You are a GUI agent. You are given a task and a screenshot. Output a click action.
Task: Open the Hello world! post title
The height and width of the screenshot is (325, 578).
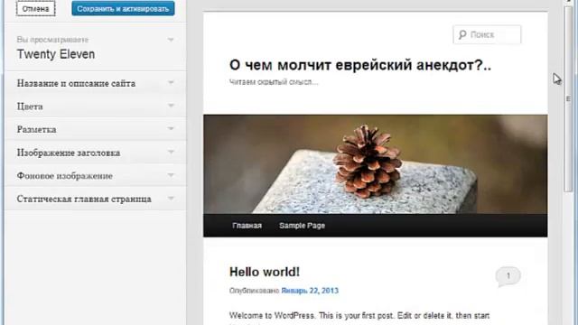265,272
